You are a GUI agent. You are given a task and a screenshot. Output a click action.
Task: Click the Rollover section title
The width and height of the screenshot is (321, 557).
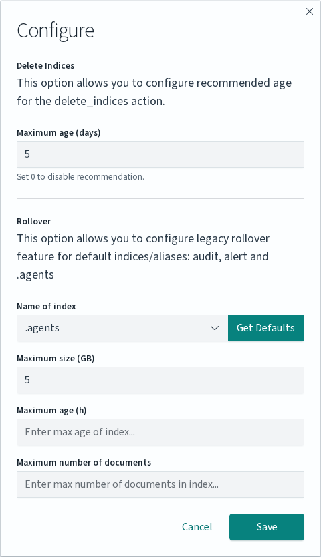pyautogui.click(x=34, y=221)
